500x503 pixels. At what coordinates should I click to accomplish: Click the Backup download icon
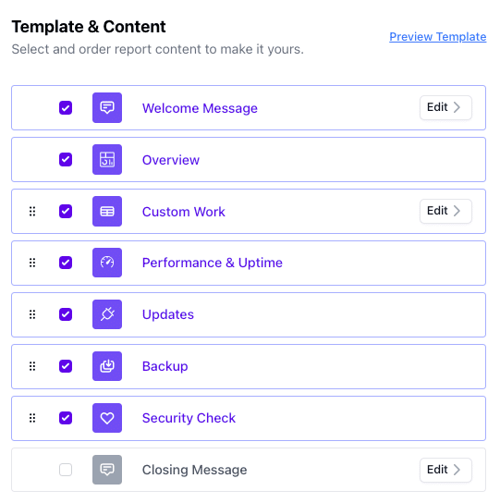tap(107, 366)
